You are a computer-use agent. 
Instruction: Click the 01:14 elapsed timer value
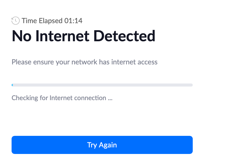(73, 21)
